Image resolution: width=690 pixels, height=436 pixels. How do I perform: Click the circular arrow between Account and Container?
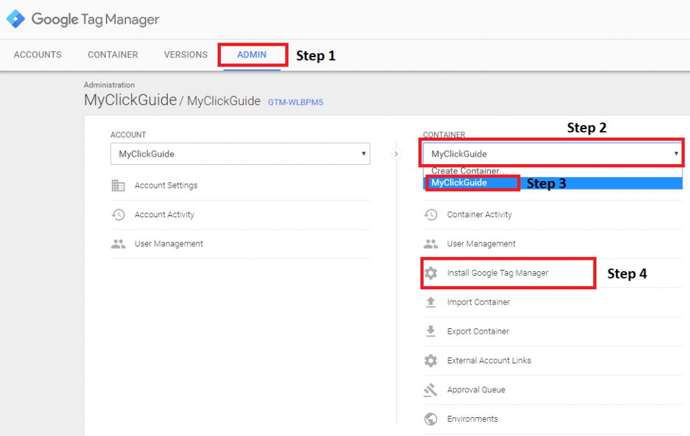[396, 154]
